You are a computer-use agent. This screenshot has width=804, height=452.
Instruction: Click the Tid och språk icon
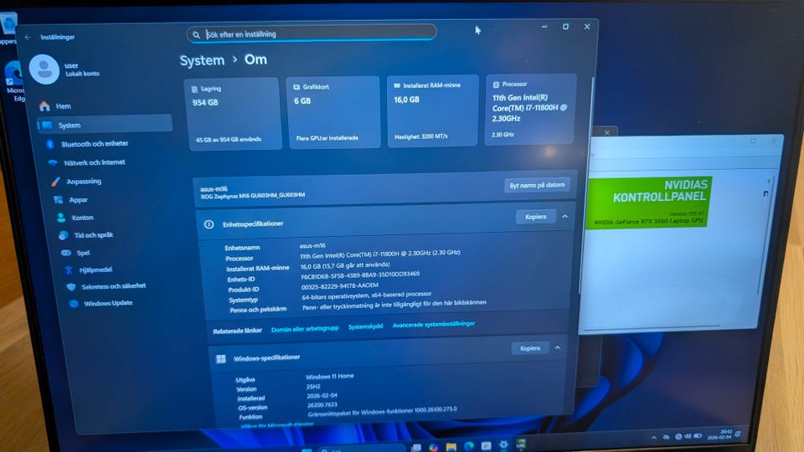point(64,235)
